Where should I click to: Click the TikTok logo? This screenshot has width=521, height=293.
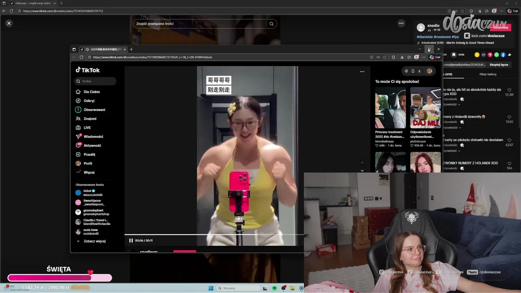(x=88, y=70)
